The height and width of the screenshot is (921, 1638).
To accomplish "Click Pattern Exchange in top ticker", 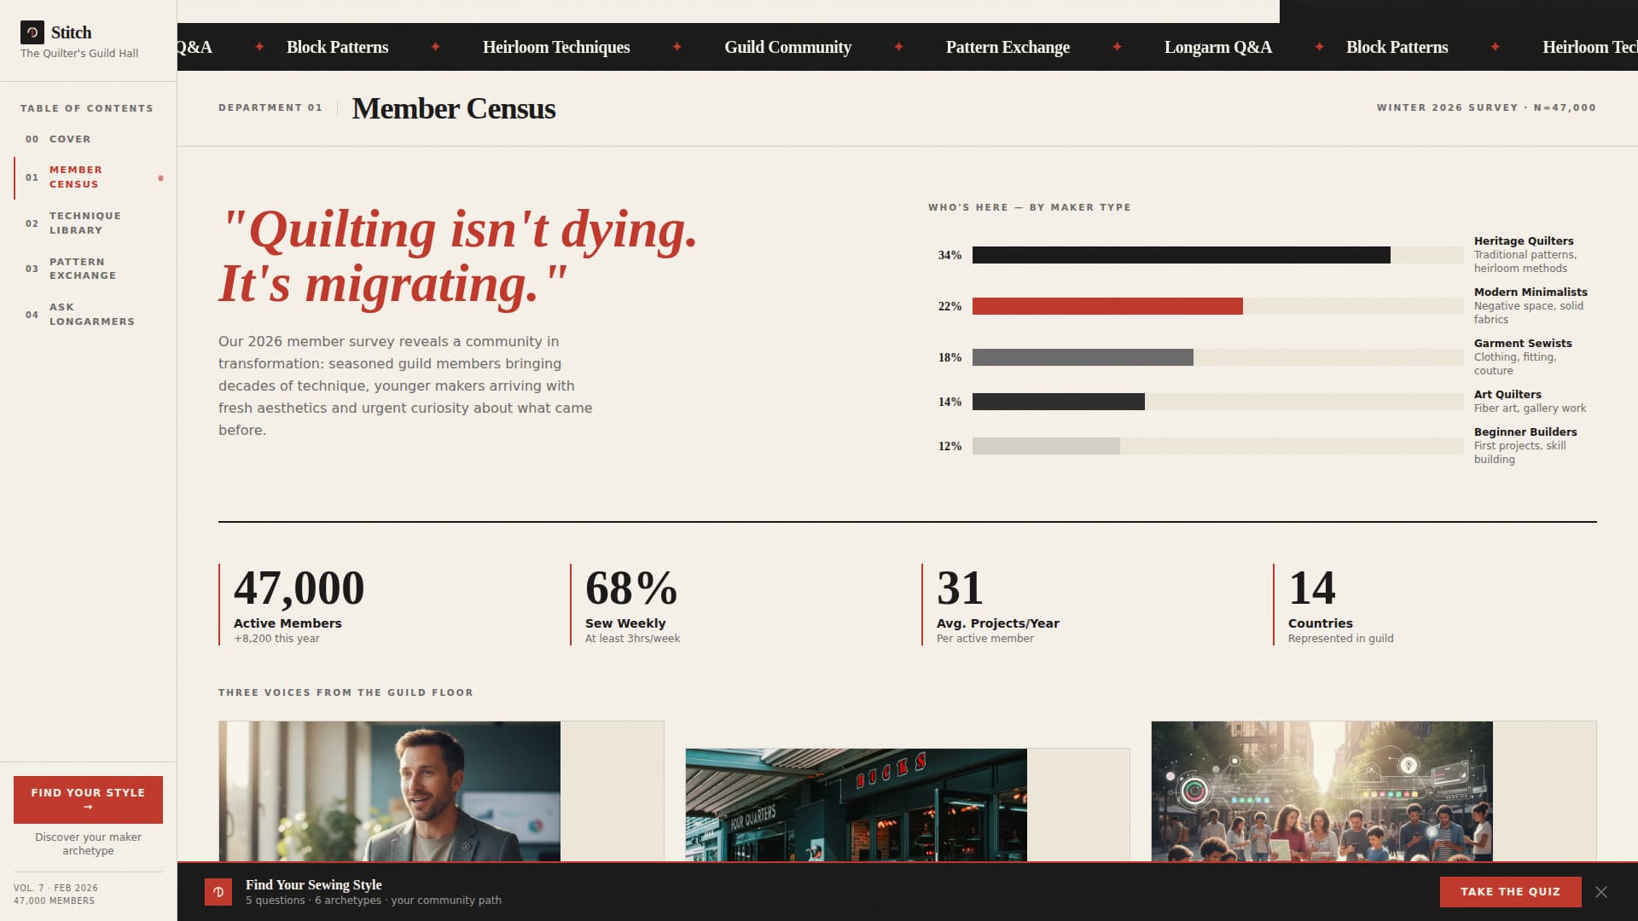I will (x=1008, y=47).
